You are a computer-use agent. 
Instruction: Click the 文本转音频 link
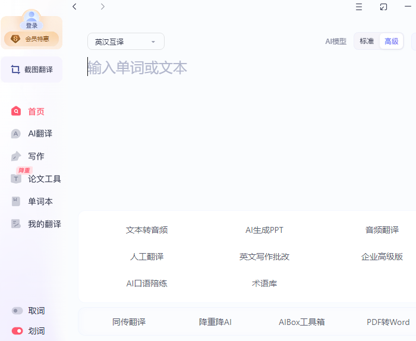pos(147,230)
